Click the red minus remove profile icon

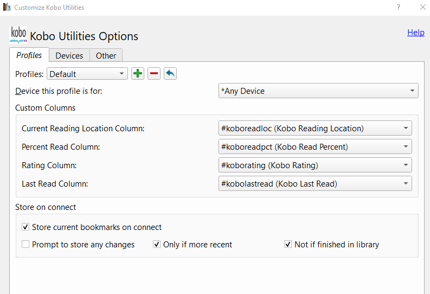coord(154,74)
